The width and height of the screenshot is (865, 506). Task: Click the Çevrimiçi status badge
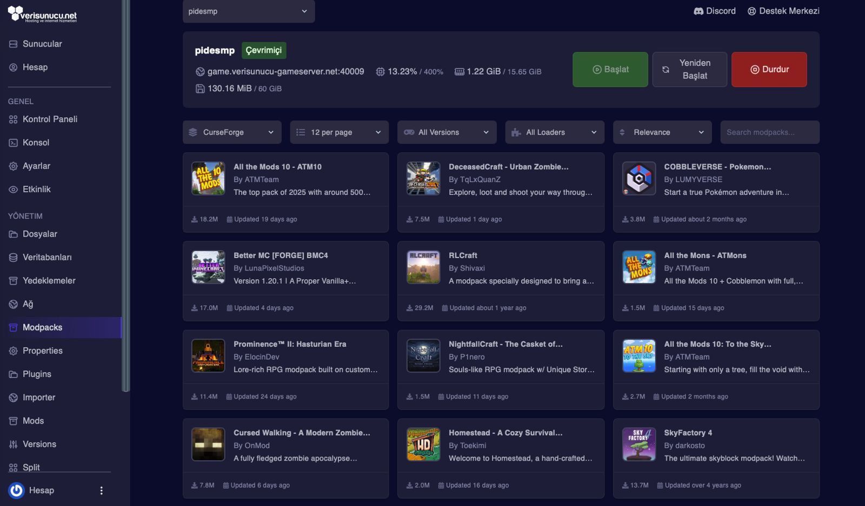264,50
